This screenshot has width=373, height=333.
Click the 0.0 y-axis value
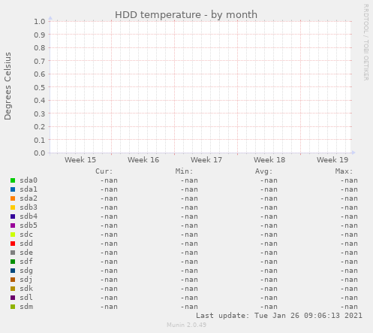pos(40,153)
